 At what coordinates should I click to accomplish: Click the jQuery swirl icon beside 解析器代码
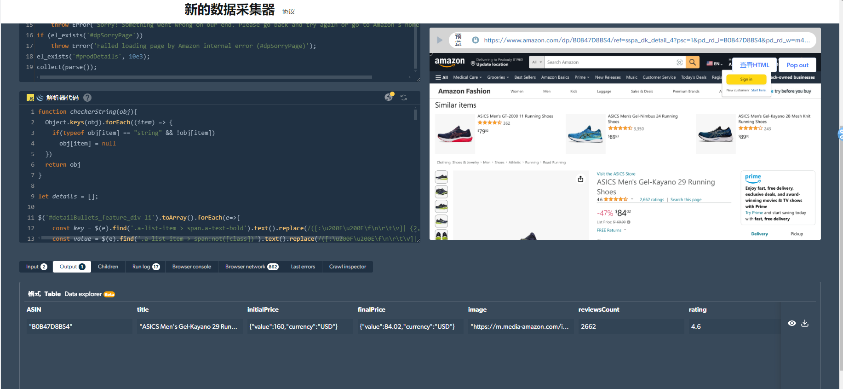coord(40,98)
